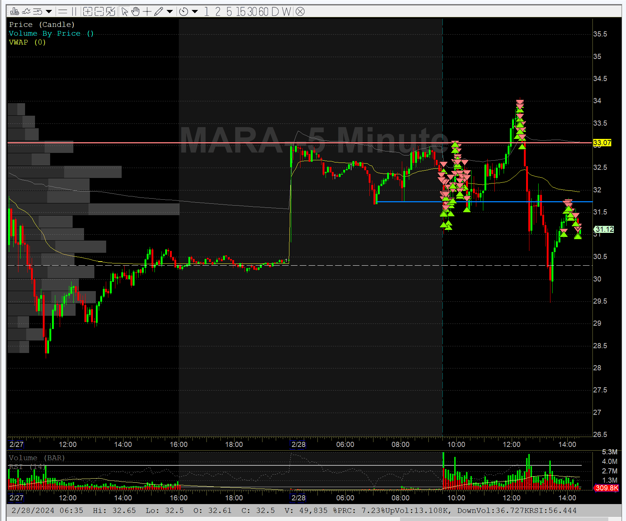Switch to the daily D timeframe
This screenshot has width=626, height=521.
tap(275, 12)
